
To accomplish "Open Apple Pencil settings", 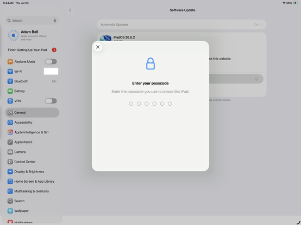I will (x=32, y=142).
